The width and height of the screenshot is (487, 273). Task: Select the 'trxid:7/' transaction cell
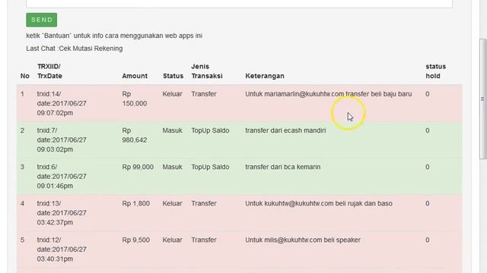(62, 140)
